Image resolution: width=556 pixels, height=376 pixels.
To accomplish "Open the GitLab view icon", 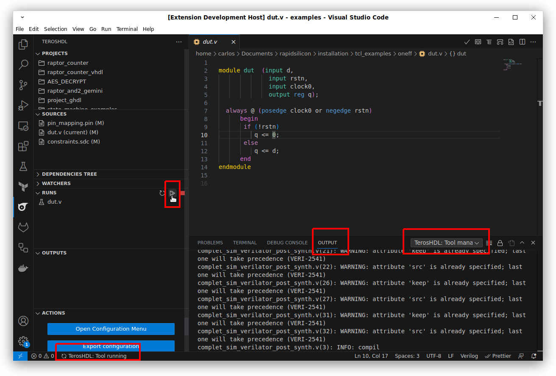I will (23, 227).
